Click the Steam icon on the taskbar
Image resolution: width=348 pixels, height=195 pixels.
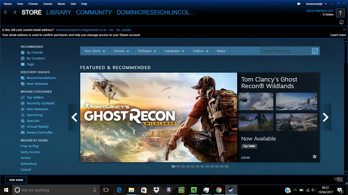pyautogui.click(x=231, y=190)
